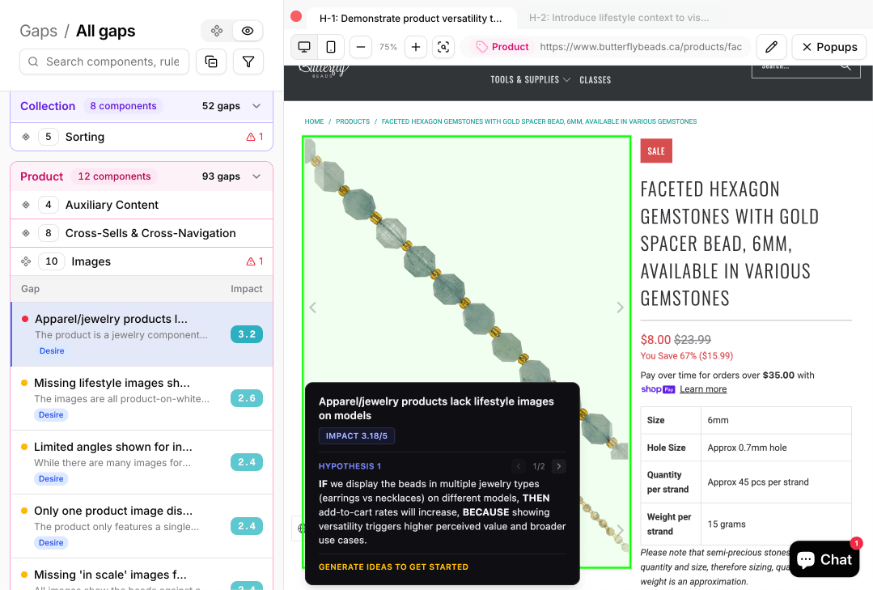873x590 pixels.
Task: Select the Only one product image gap
Action: point(142,526)
